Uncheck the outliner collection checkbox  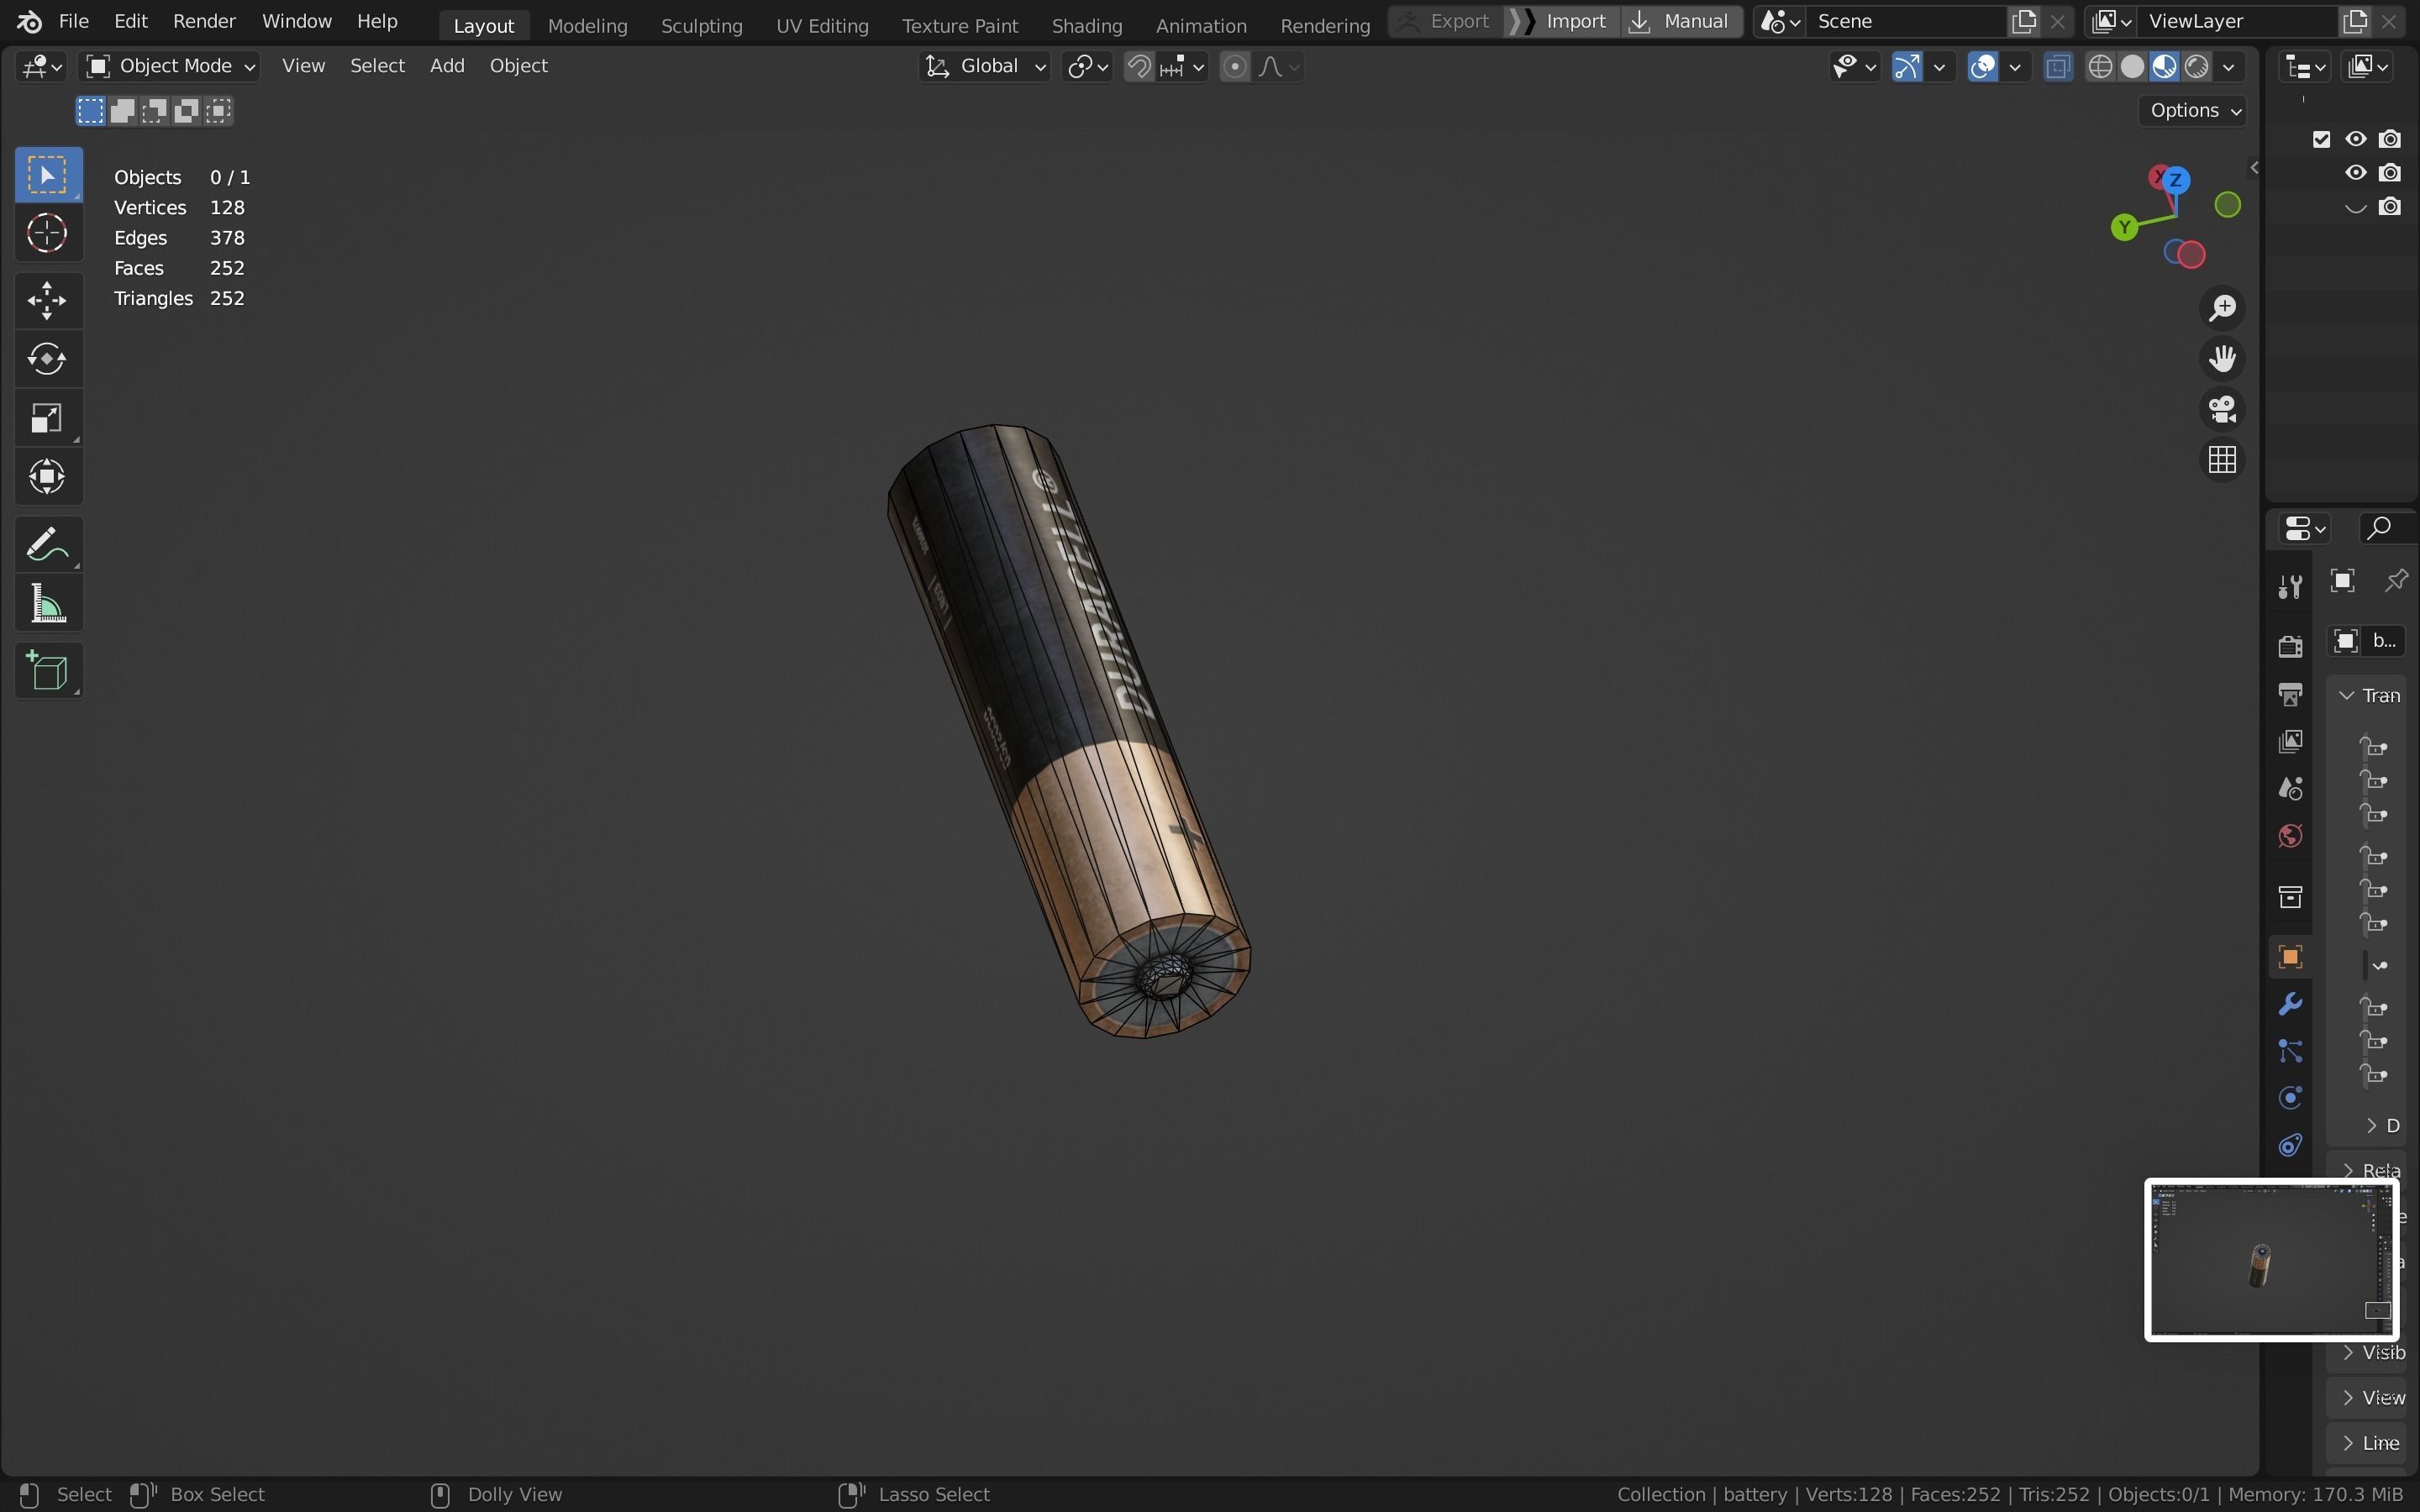point(2322,139)
